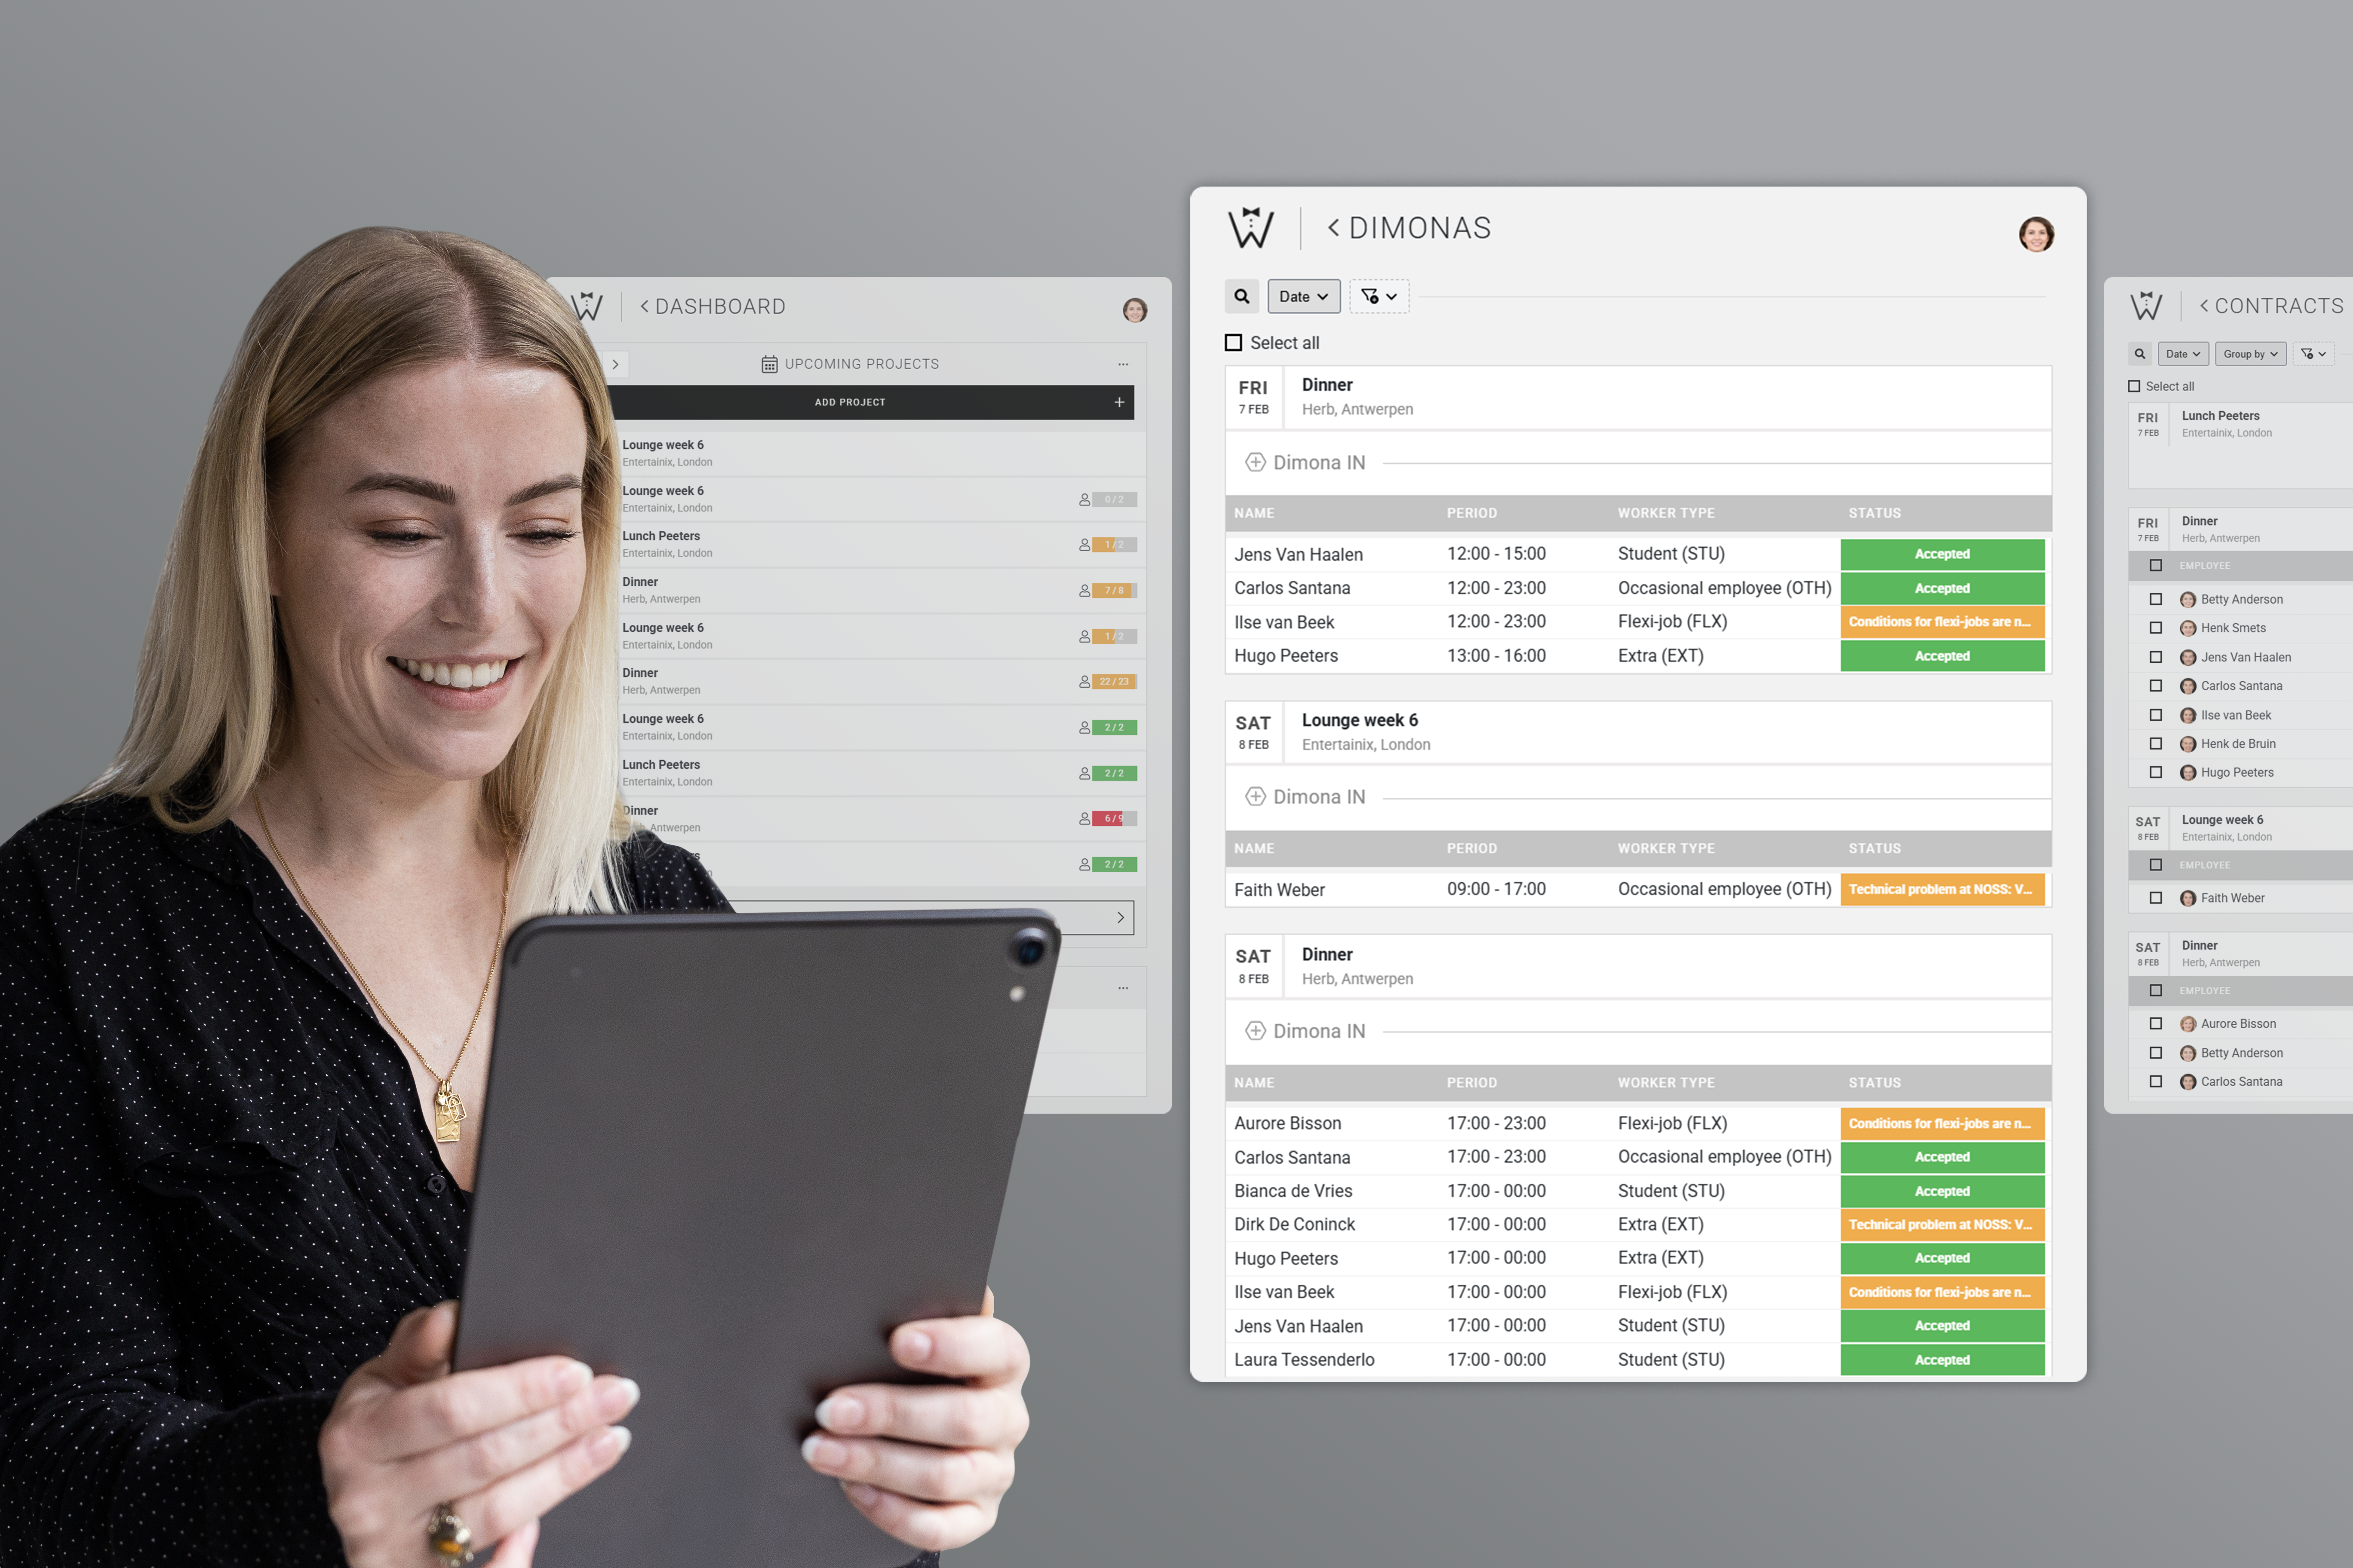Click Hugo Peeters avatar in Contracts list
This screenshot has width=2353, height=1568.
pos(2187,773)
